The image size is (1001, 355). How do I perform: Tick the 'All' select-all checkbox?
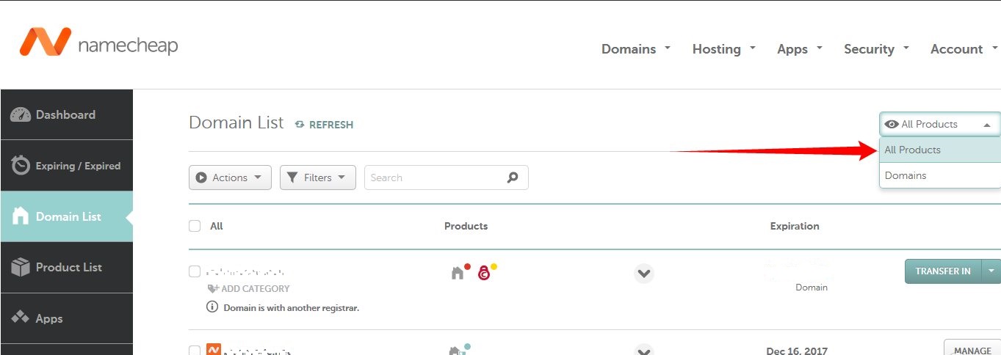click(x=195, y=226)
